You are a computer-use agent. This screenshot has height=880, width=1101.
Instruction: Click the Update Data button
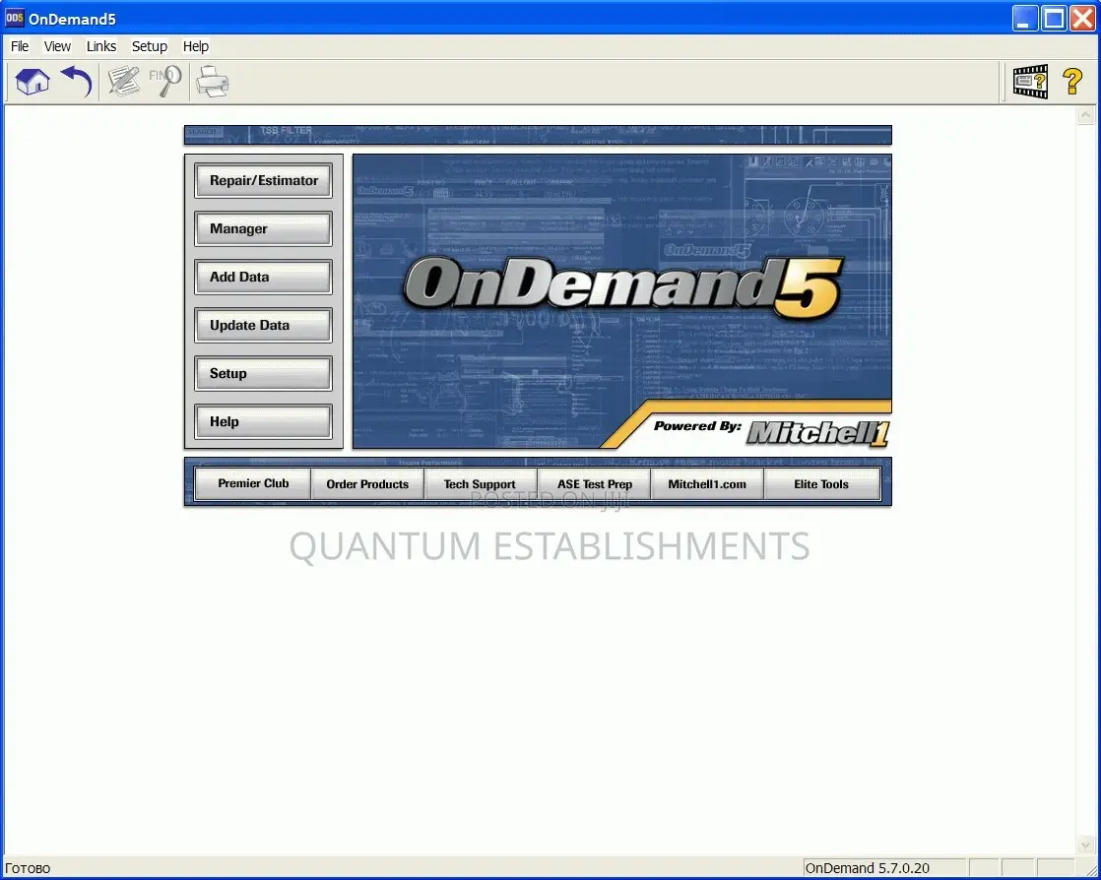[x=263, y=325]
